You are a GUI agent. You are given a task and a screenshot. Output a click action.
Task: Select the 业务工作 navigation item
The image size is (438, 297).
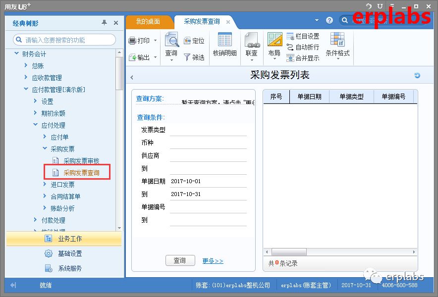pyautogui.click(x=64, y=239)
